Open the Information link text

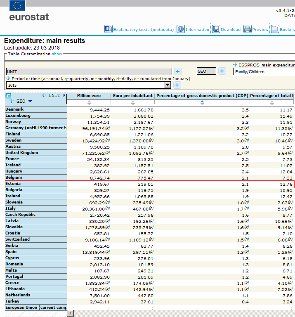197,30
